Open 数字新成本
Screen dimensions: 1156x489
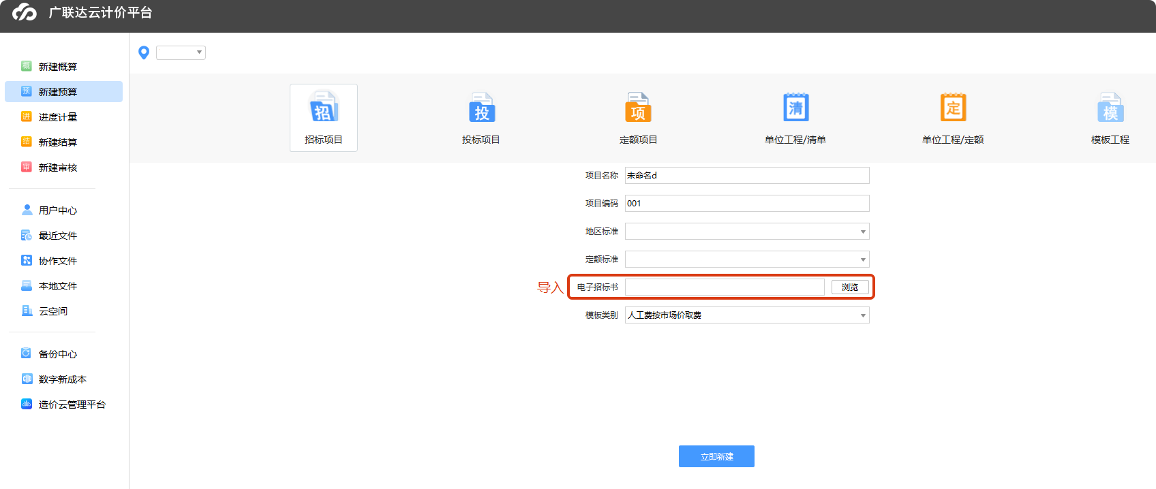coord(63,379)
